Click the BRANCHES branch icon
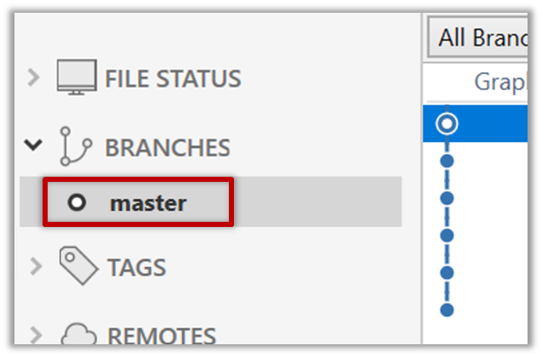Viewport: 542px width, 357px height. (76, 147)
